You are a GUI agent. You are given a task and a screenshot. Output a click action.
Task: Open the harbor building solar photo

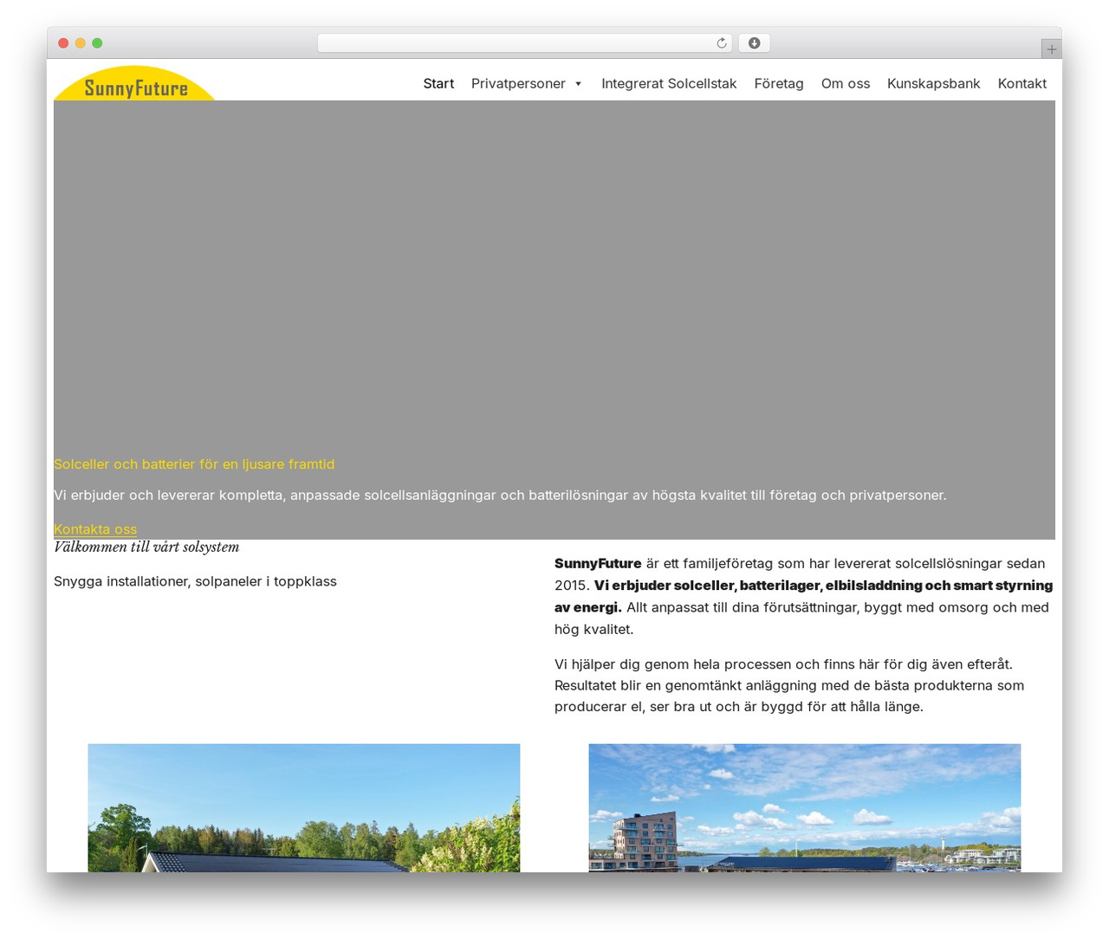click(x=805, y=807)
